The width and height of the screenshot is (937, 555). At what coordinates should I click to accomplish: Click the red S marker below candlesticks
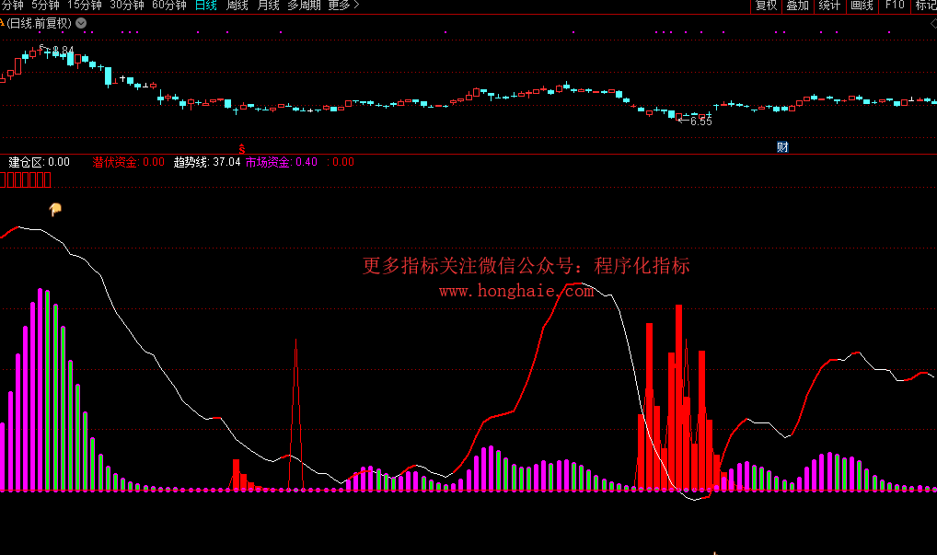242,147
